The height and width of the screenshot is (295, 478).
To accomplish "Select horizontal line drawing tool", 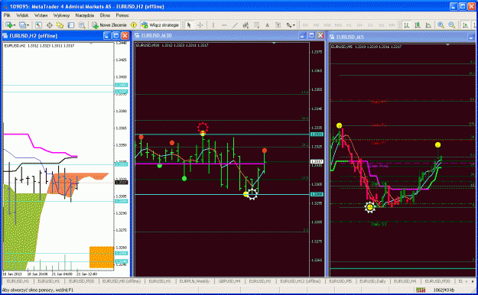I will (x=224, y=25).
